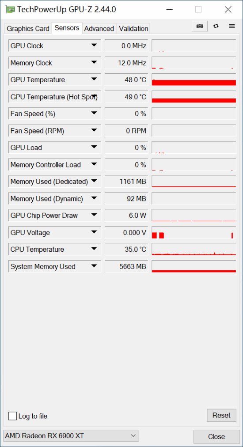Open GPU Chip Power Draw dropdown
Viewport: 243px width, 447px height.
[x=94, y=215]
